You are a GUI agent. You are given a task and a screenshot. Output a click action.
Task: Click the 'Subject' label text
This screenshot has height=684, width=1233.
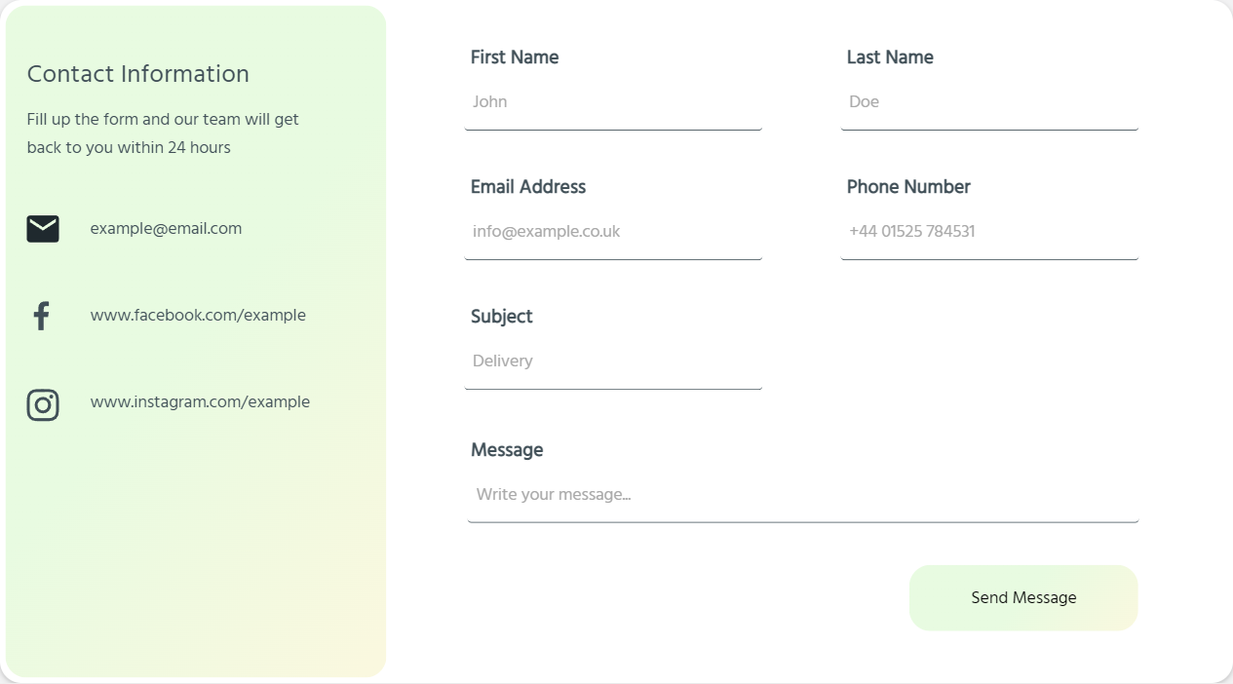(x=502, y=317)
